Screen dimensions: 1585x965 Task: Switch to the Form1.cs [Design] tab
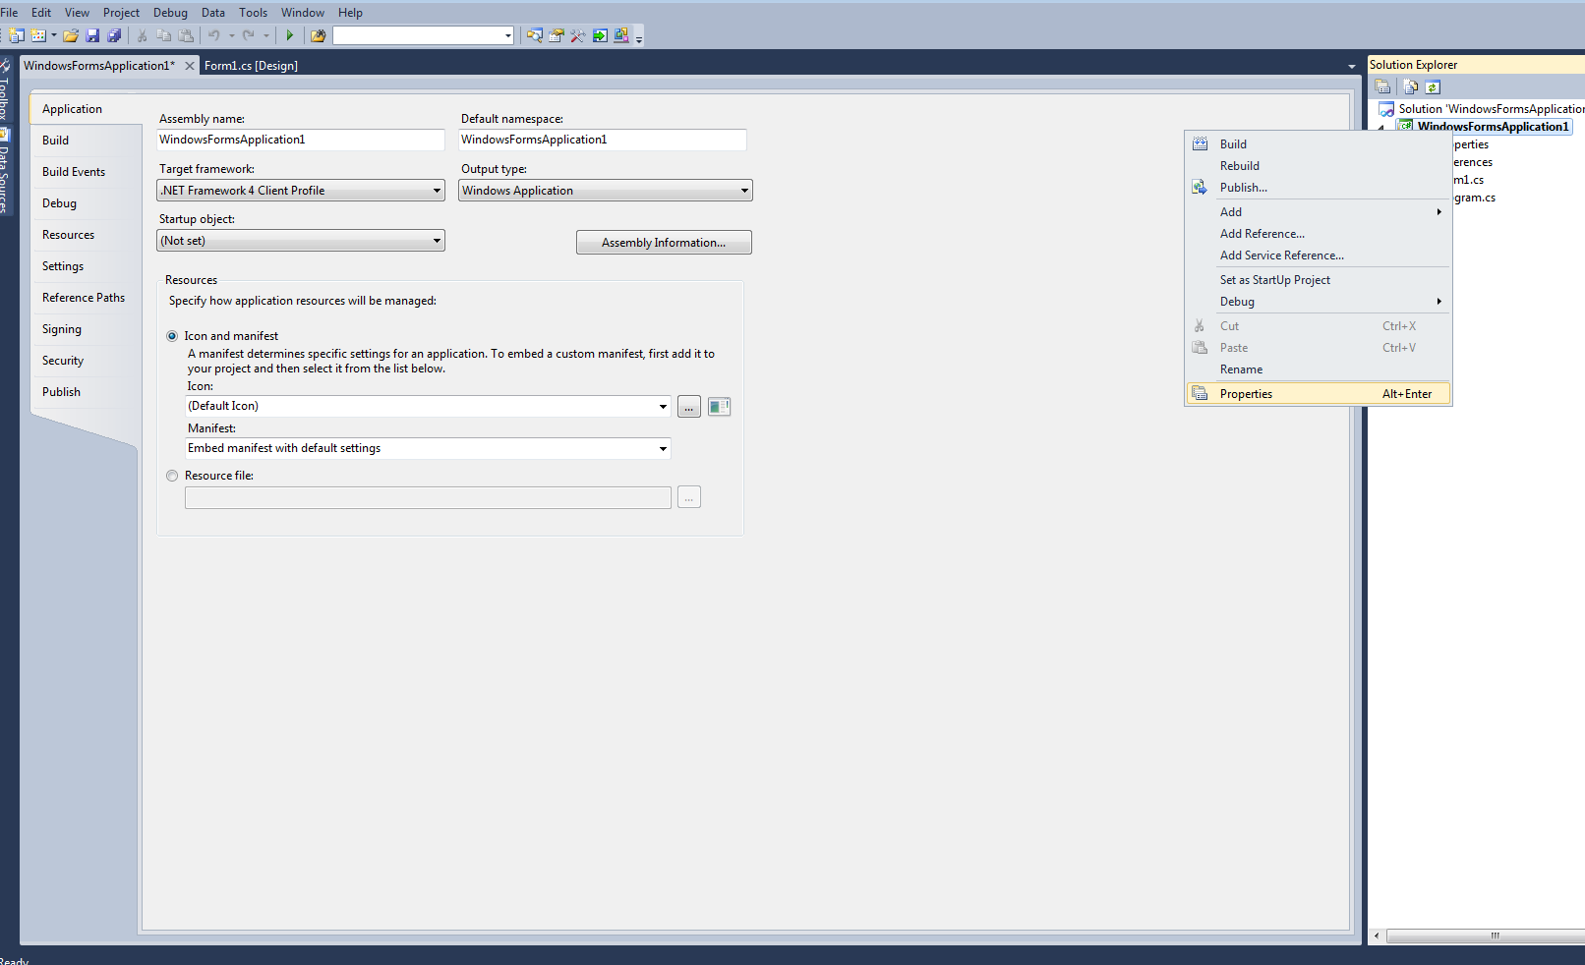click(251, 66)
